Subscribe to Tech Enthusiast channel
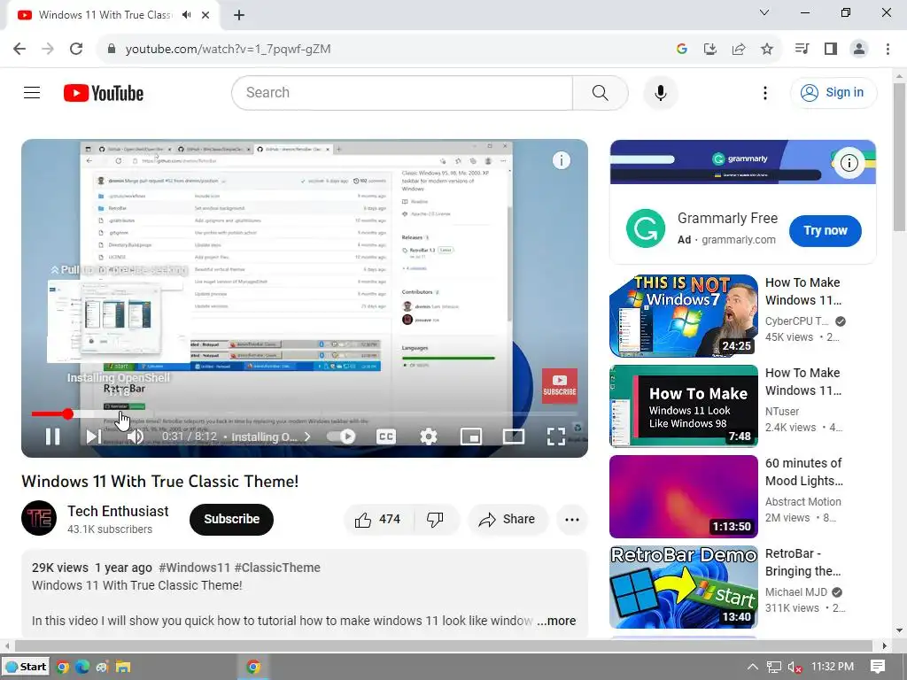907x680 pixels. click(231, 519)
